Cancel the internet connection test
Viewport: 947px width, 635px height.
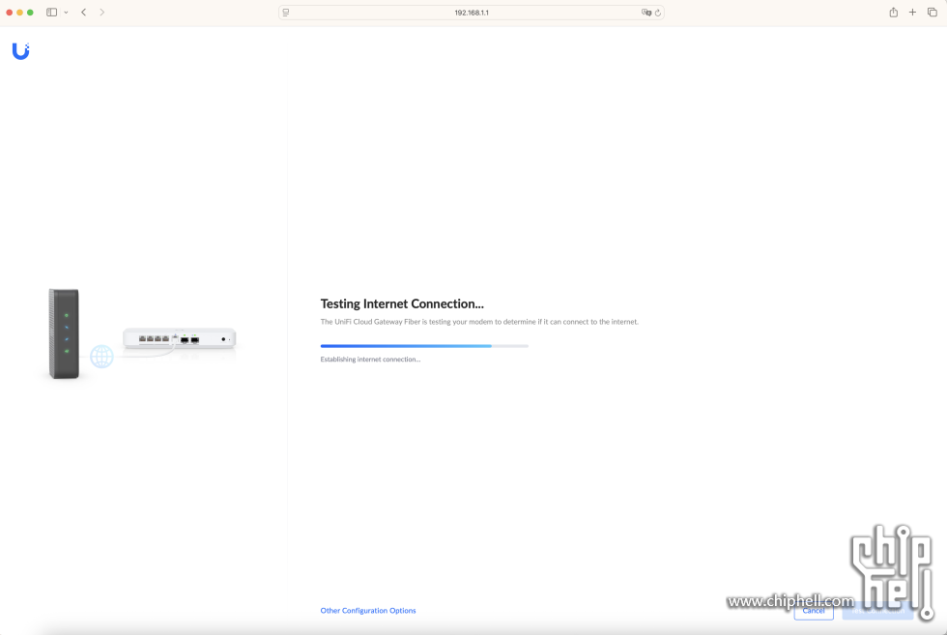pos(814,610)
